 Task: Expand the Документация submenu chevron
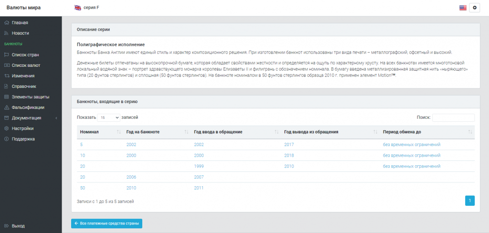[56, 118]
